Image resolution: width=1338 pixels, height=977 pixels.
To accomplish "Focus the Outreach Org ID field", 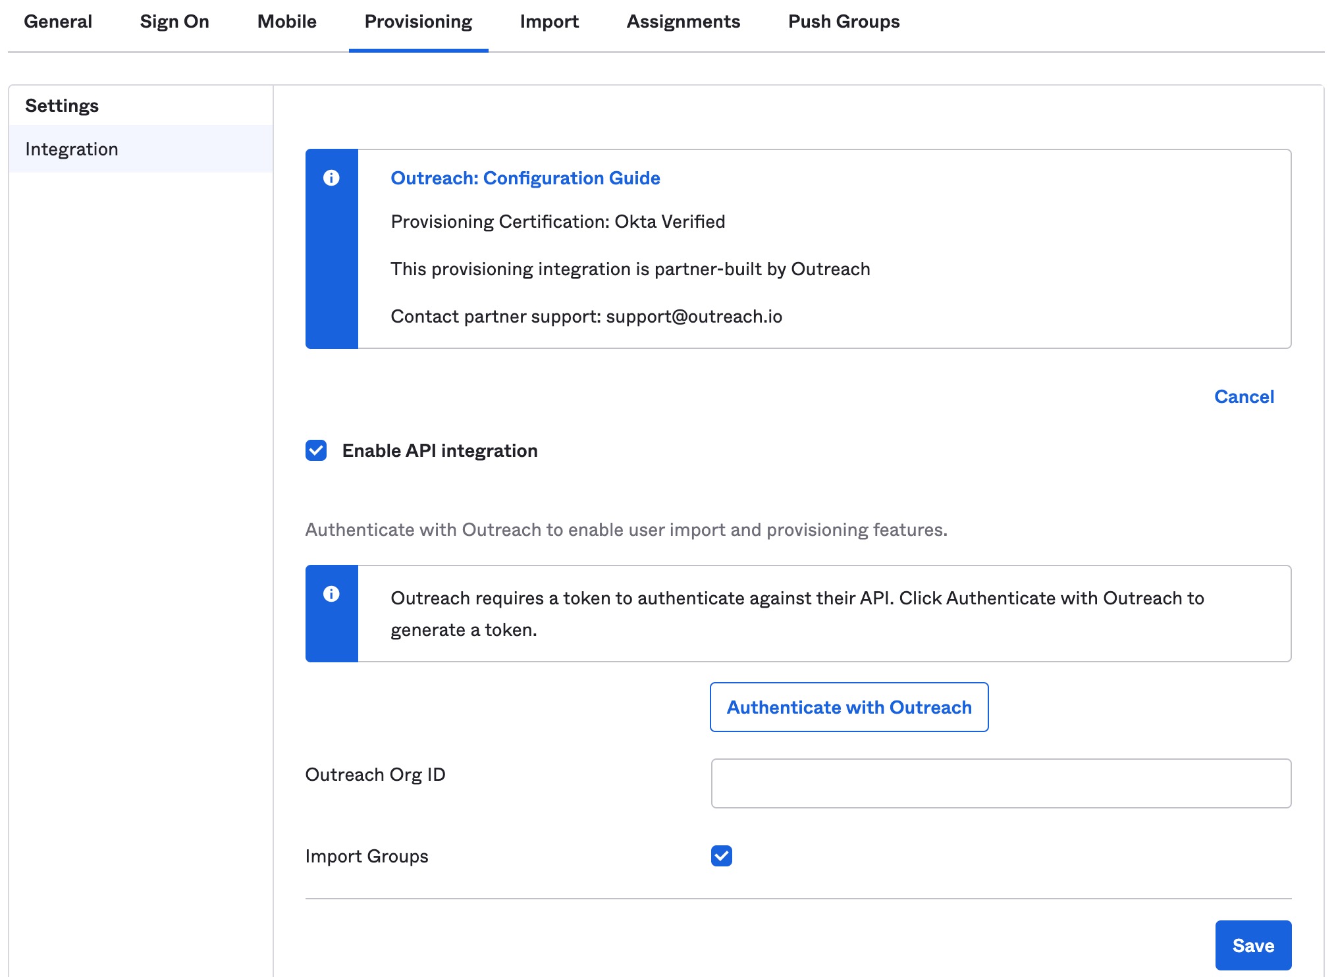I will pos(1000,783).
